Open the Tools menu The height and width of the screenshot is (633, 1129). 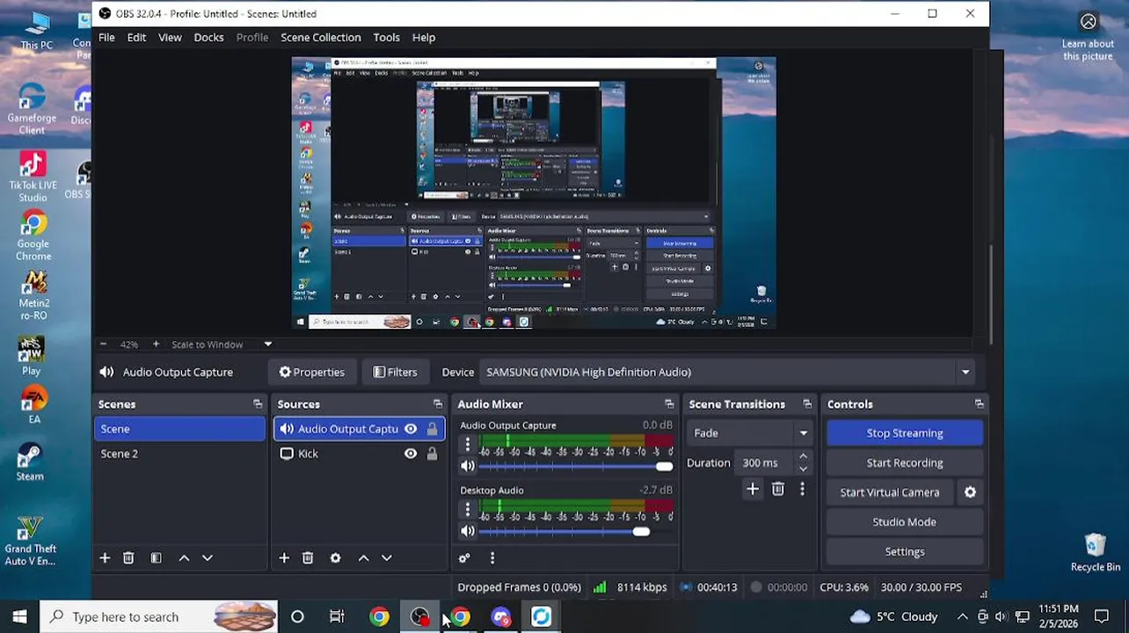tap(387, 38)
